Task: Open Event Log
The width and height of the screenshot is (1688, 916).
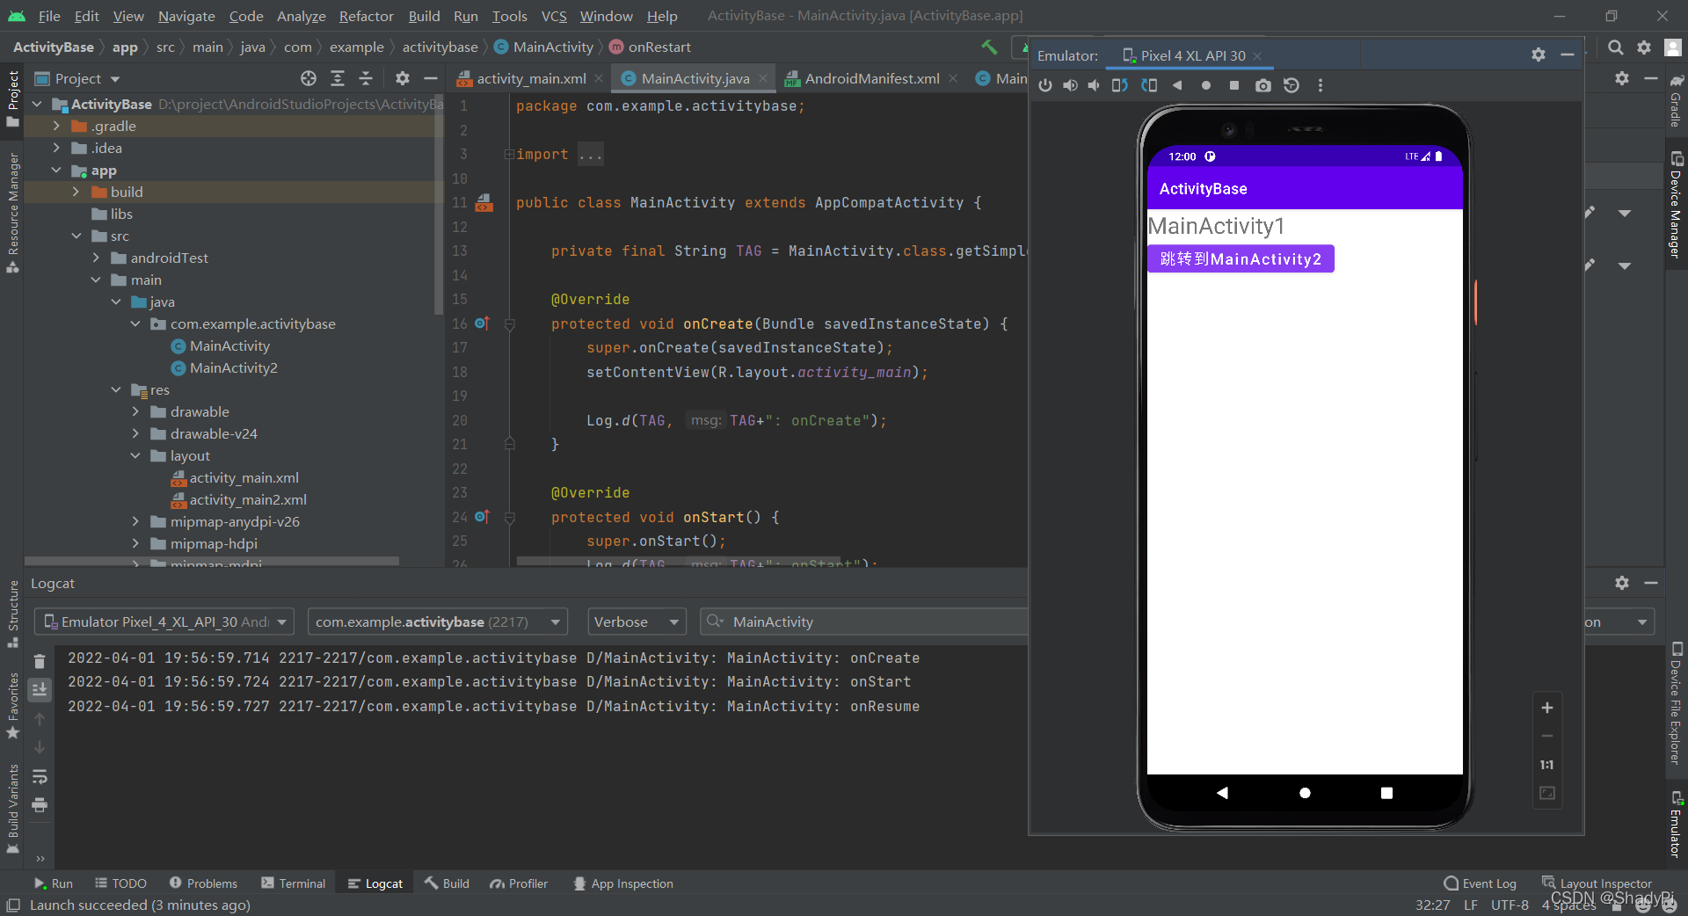Action: coord(1480,883)
